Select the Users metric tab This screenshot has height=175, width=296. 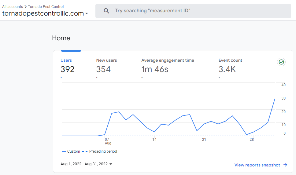click(66, 60)
